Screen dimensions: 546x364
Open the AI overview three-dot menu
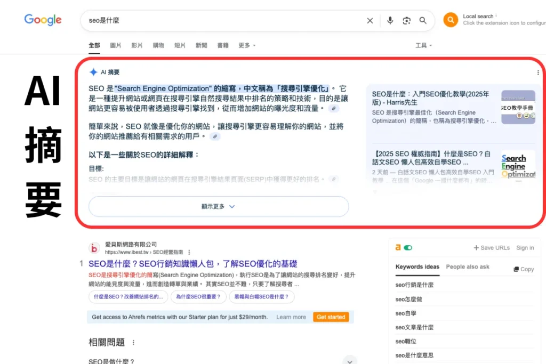point(538,72)
